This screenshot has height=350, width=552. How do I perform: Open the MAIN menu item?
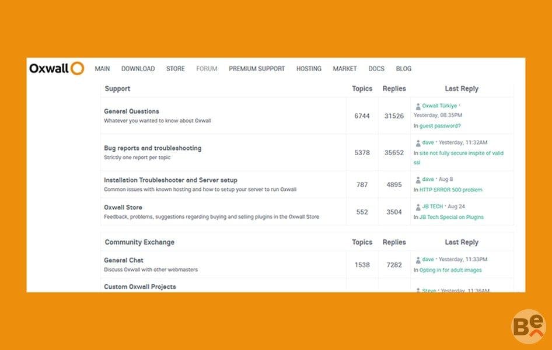[x=102, y=69]
